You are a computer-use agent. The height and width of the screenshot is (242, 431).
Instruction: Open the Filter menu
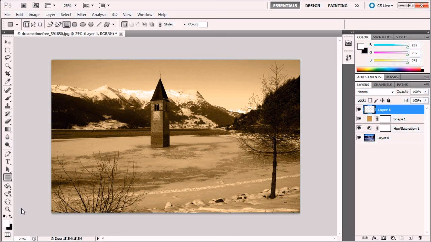click(x=81, y=15)
